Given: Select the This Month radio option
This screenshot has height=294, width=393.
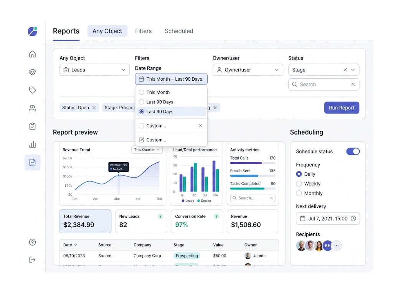Looking at the screenshot, I should 141,92.
